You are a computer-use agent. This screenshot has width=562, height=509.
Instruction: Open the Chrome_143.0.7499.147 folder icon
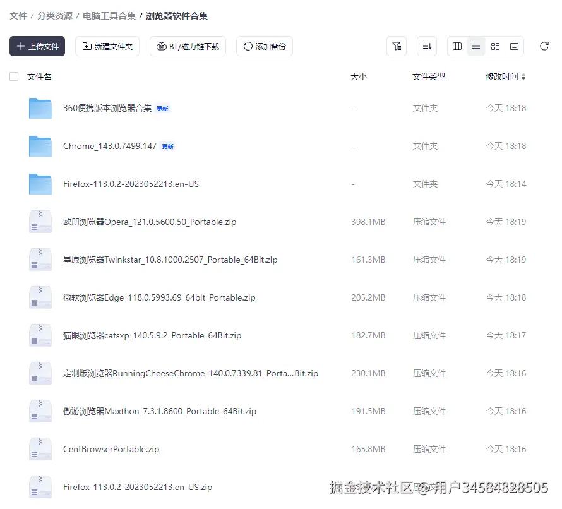pos(40,146)
